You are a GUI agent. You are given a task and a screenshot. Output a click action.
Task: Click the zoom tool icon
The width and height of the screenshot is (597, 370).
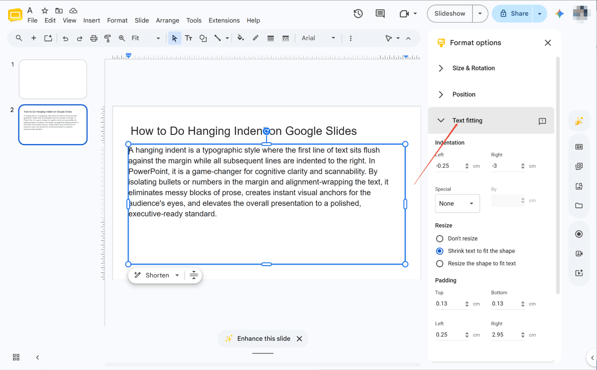(122, 38)
